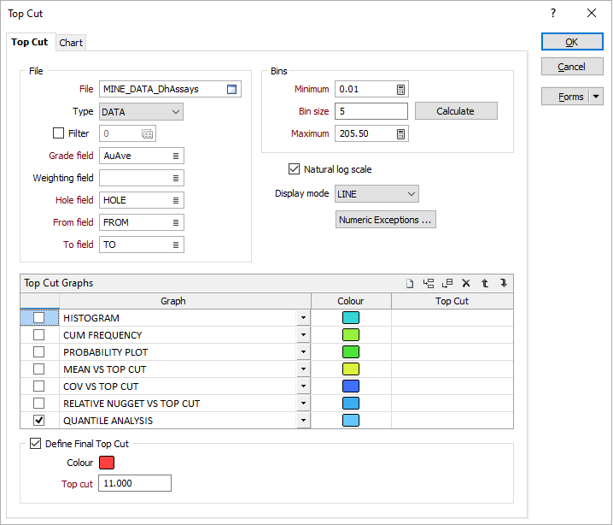This screenshot has width=613, height=525.
Task: Open dropdown arrow for QUANTILE ANALYSIS graph
Action: tap(303, 421)
